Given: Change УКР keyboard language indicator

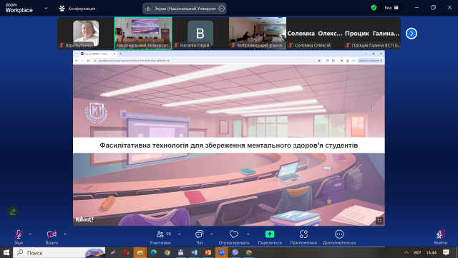Looking at the screenshot, I should (x=417, y=252).
